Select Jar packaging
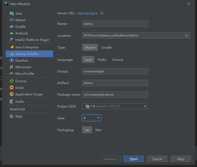Image resolution: width=197 pixels, height=167 pixels. (87, 130)
